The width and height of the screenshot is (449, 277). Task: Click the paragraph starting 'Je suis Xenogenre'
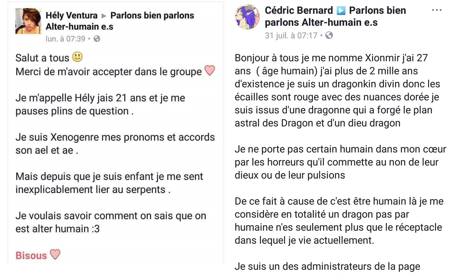115,144
